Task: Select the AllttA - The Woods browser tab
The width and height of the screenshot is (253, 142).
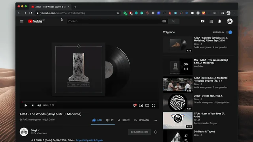Action: [x=50, y=7]
